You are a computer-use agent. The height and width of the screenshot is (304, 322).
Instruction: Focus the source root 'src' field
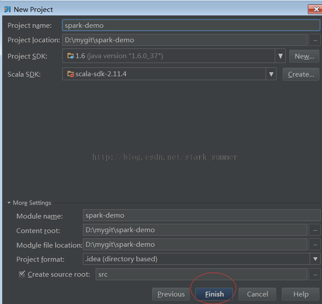202,274
